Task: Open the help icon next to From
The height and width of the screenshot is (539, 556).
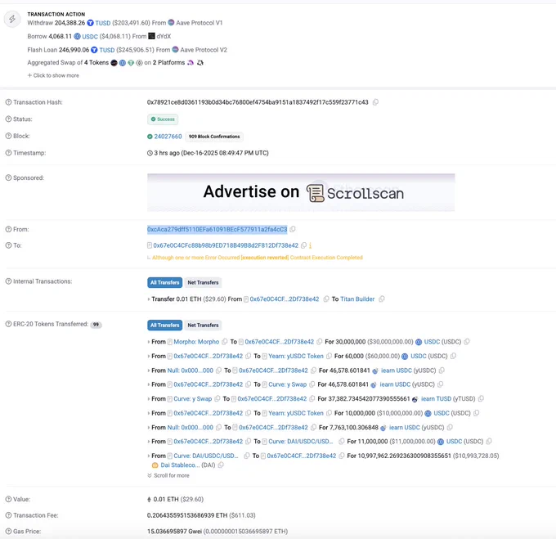Action: pyautogui.click(x=8, y=230)
